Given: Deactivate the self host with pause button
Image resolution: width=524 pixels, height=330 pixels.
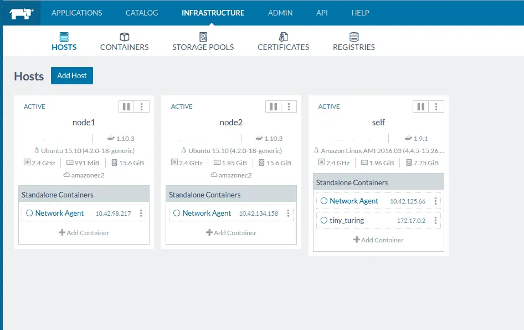Looking at the screenshot, I should (421, 106).
